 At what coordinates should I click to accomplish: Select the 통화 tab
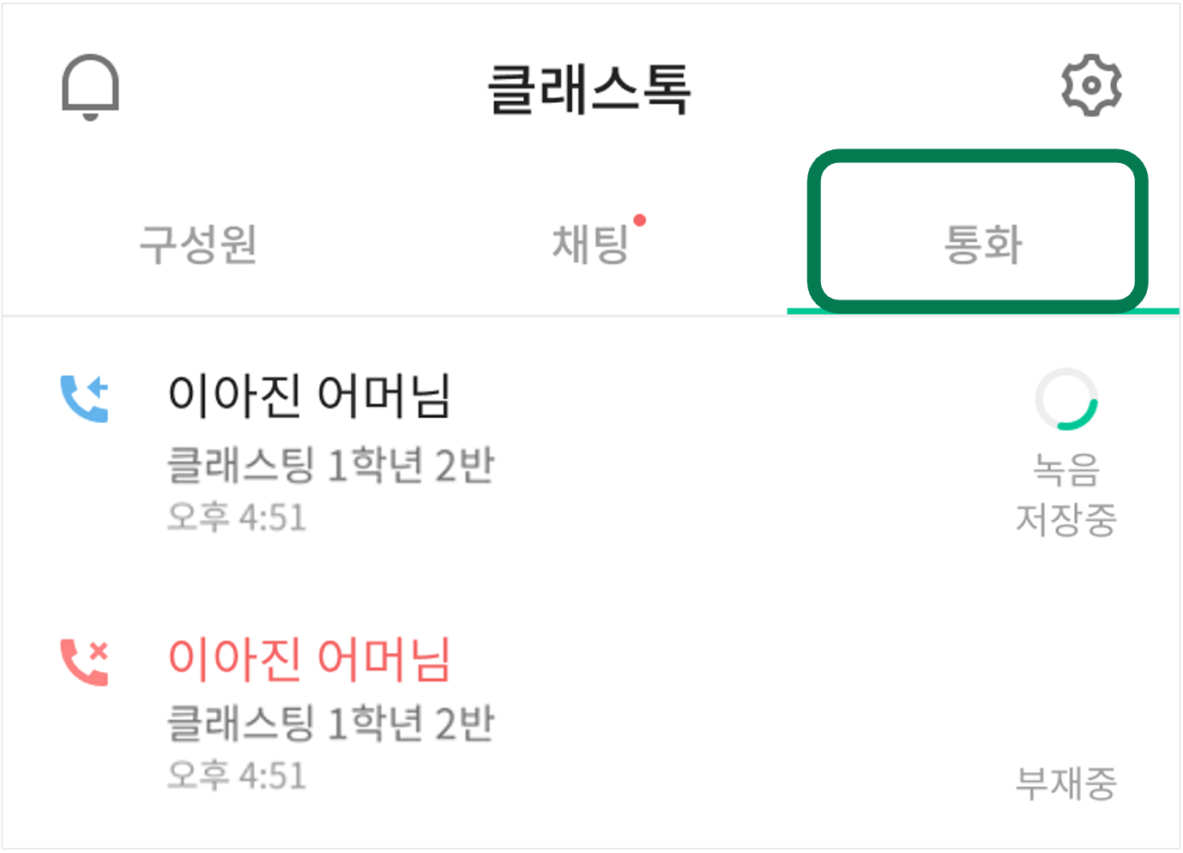pos(983,244)
